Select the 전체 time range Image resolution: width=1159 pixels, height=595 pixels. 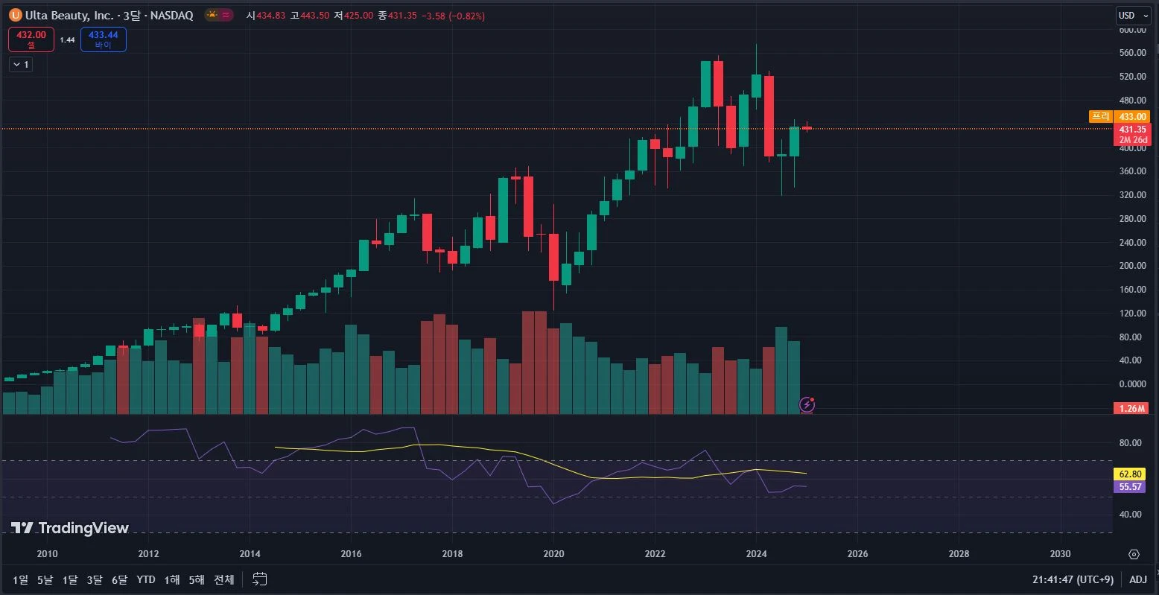[224, 579]
